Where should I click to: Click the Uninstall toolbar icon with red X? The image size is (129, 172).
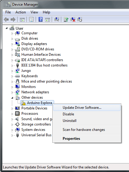click(x=73, y=20)
